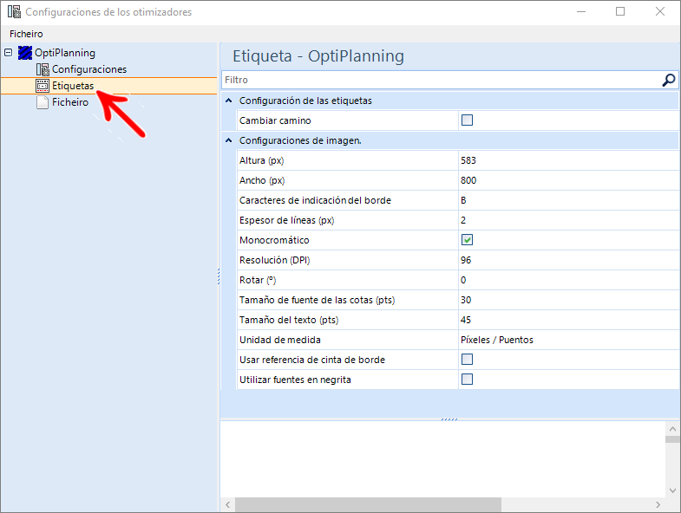Click the Etiquetas label icon in tree
Image resolution: width=681 pixels, height=513 pixels.
click(x=43, y=86)
